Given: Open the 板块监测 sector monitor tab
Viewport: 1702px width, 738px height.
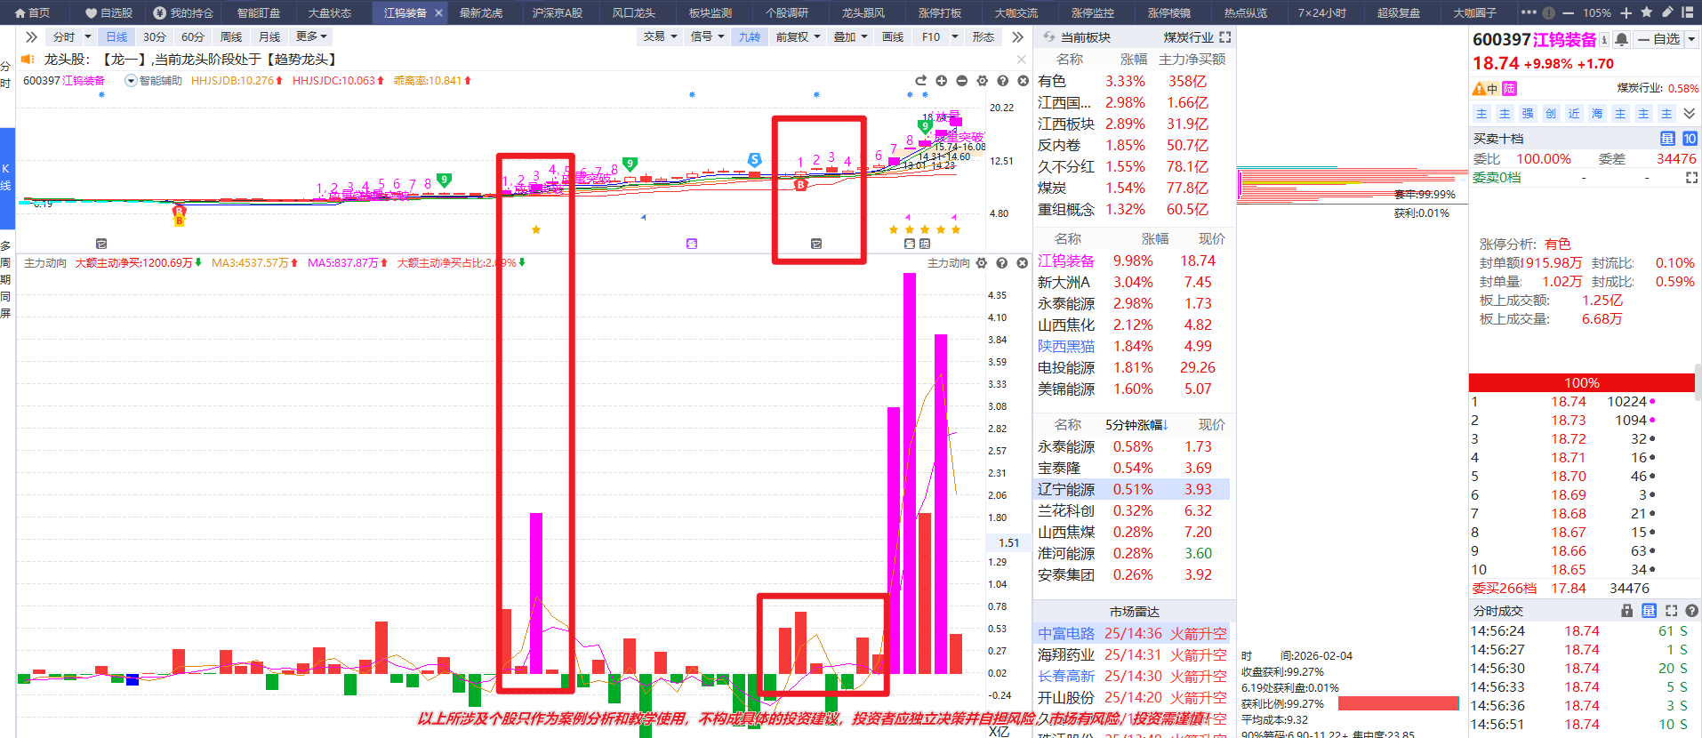Looking at the screenshot, I should (x=711, y=12).
